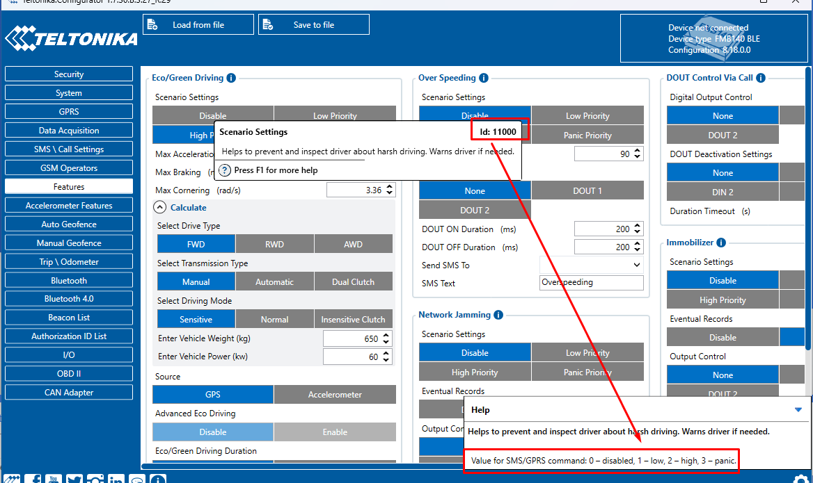The image size is (813, 483).
Task: Click the footer information icon
Action: point(157,479)
